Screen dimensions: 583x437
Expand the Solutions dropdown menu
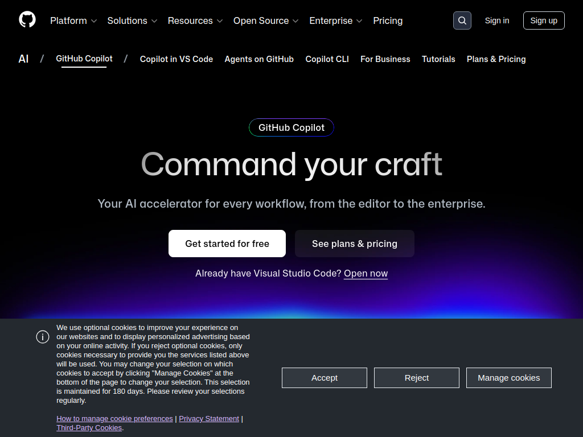tap(132, 20)
